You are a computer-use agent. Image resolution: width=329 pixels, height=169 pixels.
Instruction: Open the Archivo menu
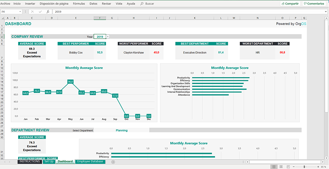point(5,4)
